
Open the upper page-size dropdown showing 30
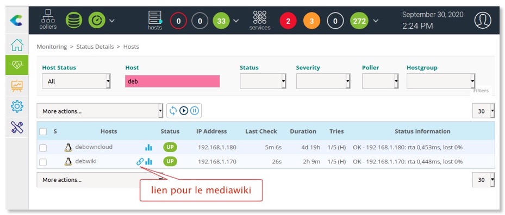484,111
